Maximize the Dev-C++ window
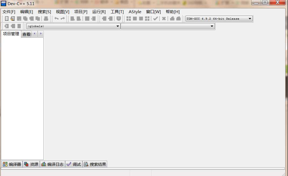The width and height of the screenshot is (288, 176). (x=265, y=3)
